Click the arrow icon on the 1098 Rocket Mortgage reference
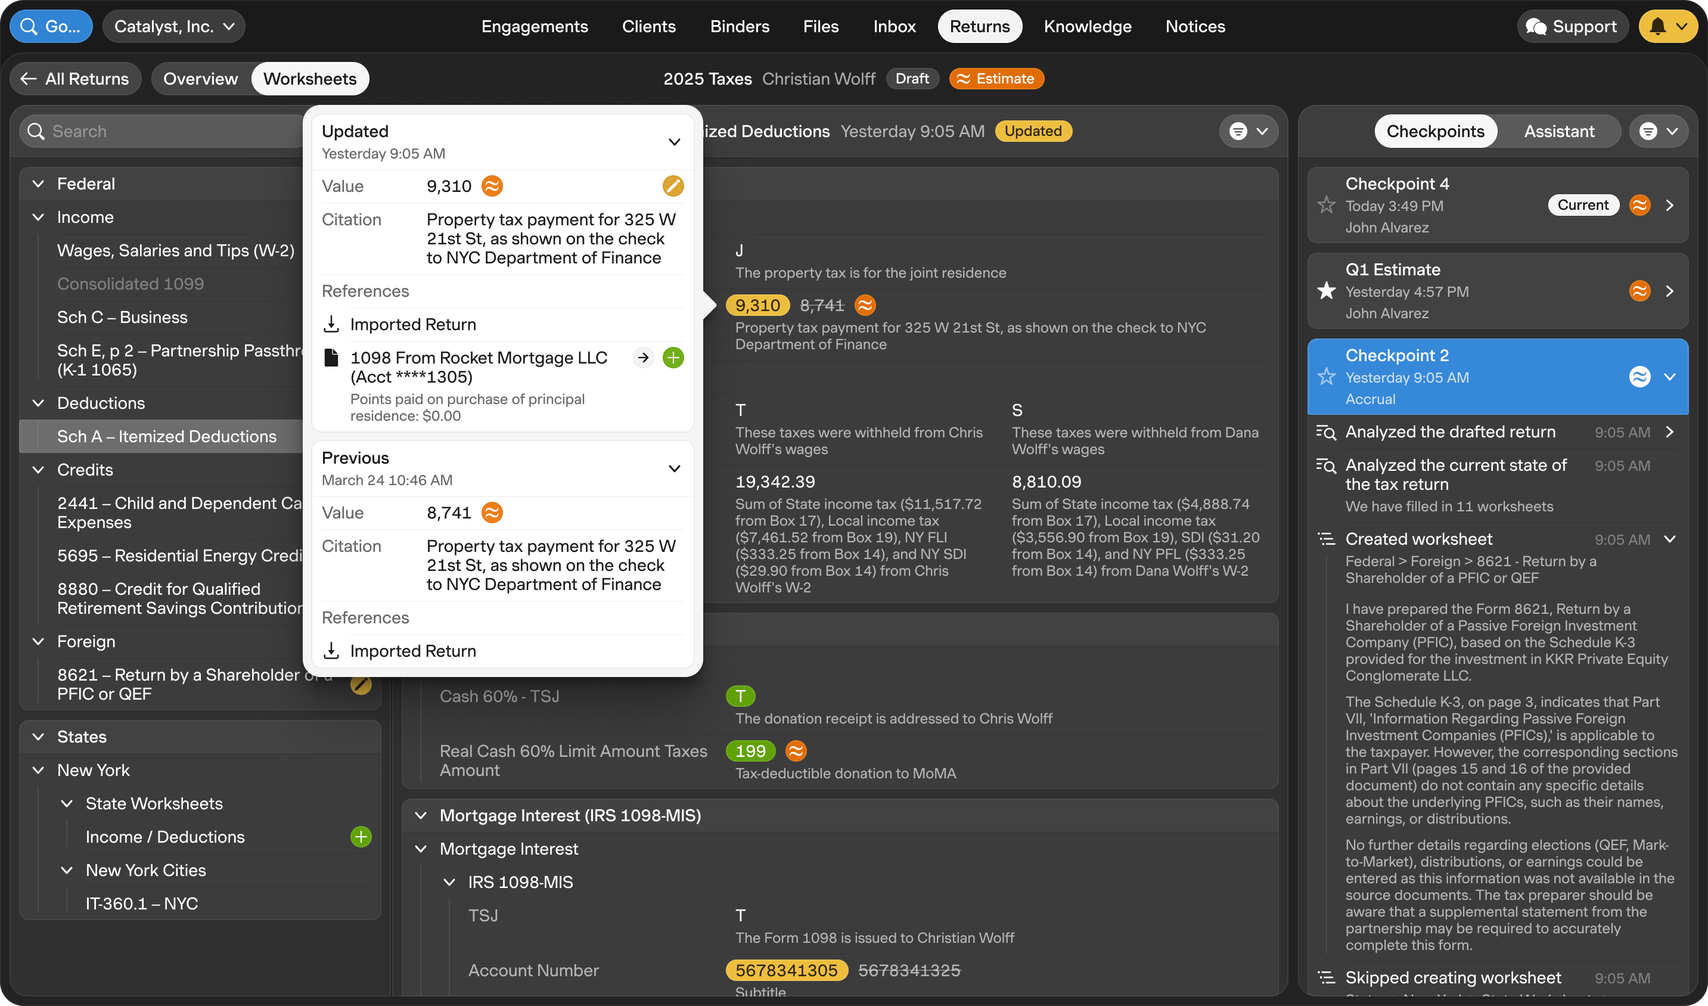 click(x=642, y=357)
